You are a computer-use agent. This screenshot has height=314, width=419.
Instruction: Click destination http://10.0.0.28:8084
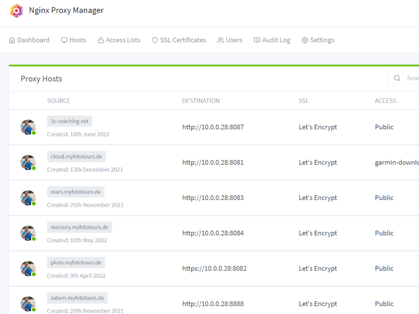coord(213,233)
